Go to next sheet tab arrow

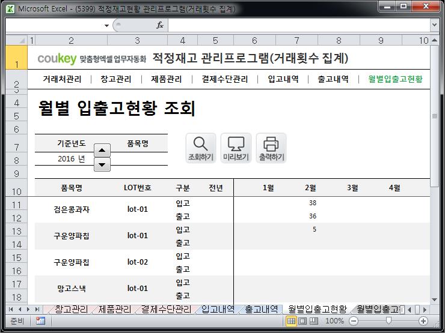(x=28, y=309)
